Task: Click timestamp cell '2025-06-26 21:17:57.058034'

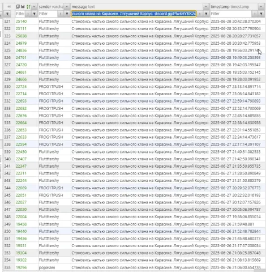Action: point(238,246)
